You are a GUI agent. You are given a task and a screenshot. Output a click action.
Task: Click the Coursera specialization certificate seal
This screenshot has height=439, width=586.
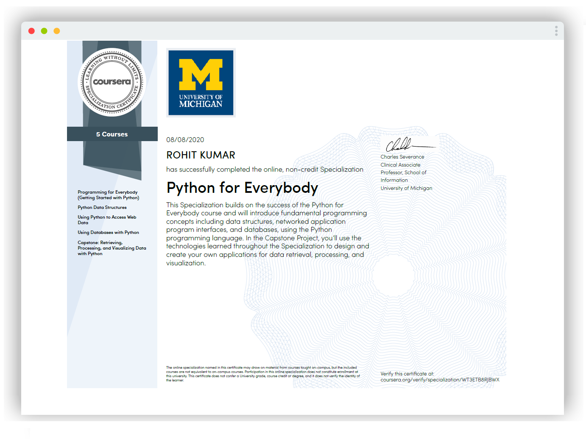112,82
